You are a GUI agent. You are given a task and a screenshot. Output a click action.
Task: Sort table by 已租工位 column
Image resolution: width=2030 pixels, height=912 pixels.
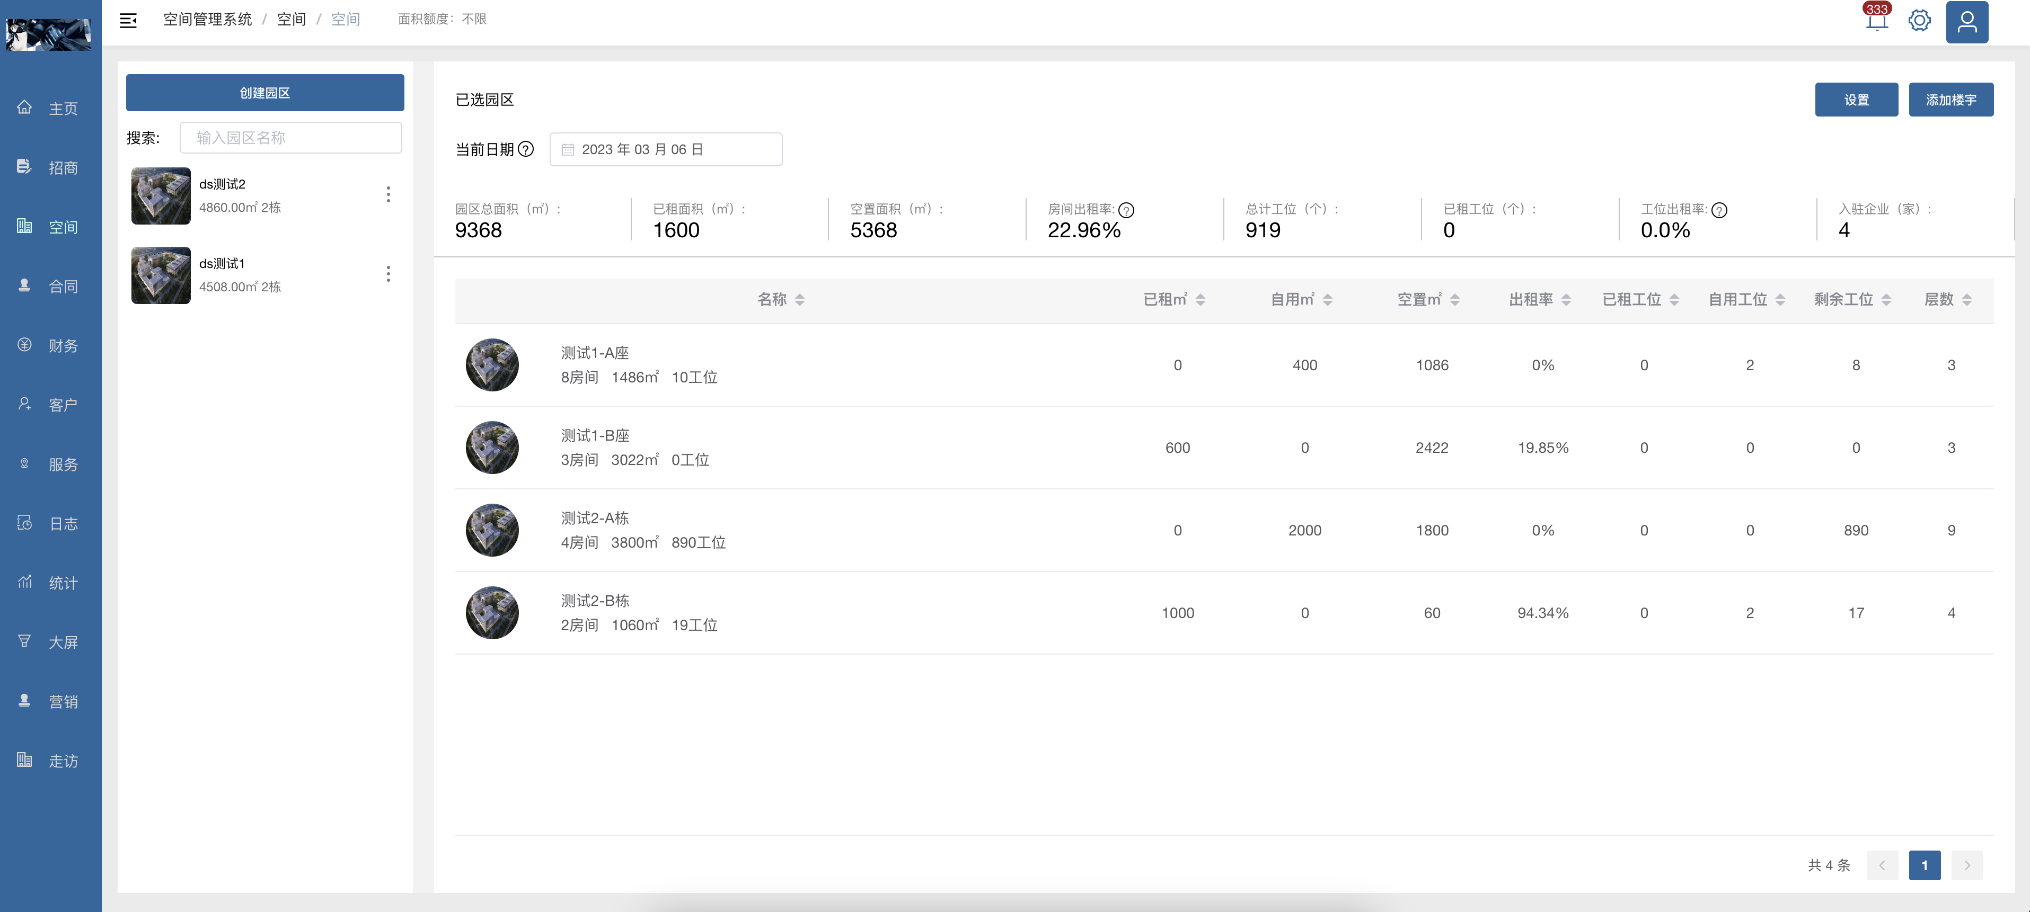(1674, 299)
